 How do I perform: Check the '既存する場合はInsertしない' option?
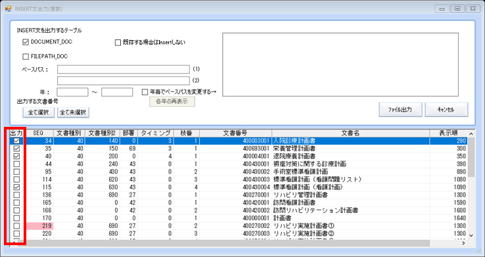coord(118,43)
